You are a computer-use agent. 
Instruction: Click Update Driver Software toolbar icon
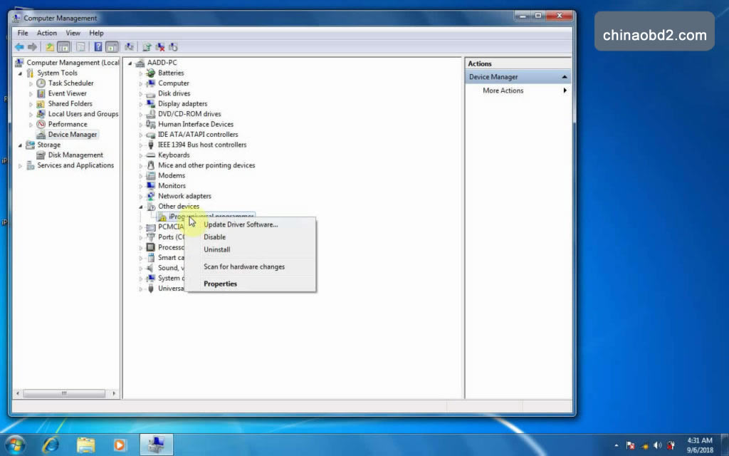click(147, 47)
